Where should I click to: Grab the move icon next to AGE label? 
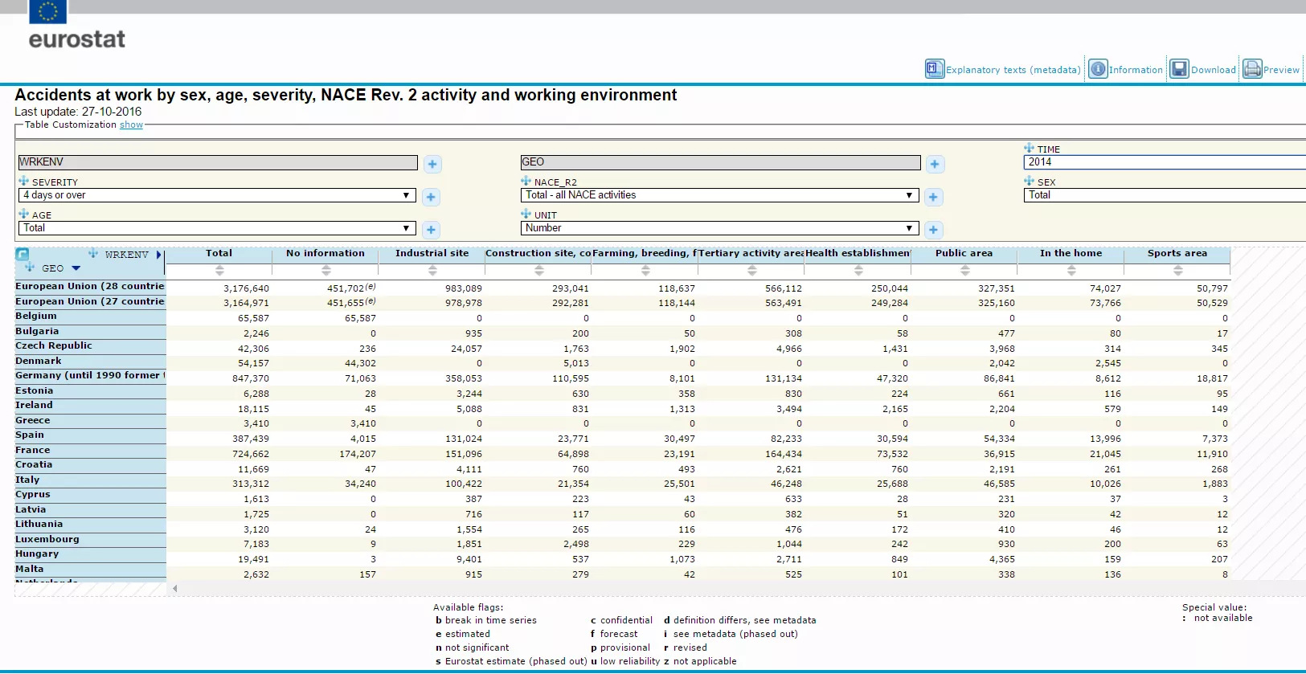(23, 214)
